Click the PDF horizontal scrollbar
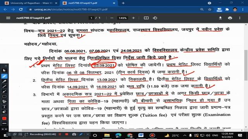The height and width of the screenshot is (139, 248). click(123, 130)
